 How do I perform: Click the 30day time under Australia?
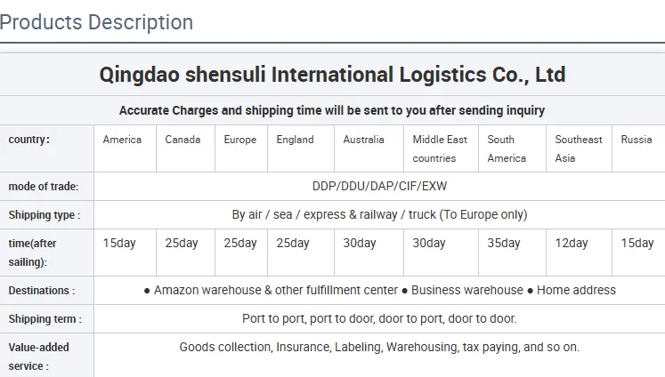coord(360,244)
